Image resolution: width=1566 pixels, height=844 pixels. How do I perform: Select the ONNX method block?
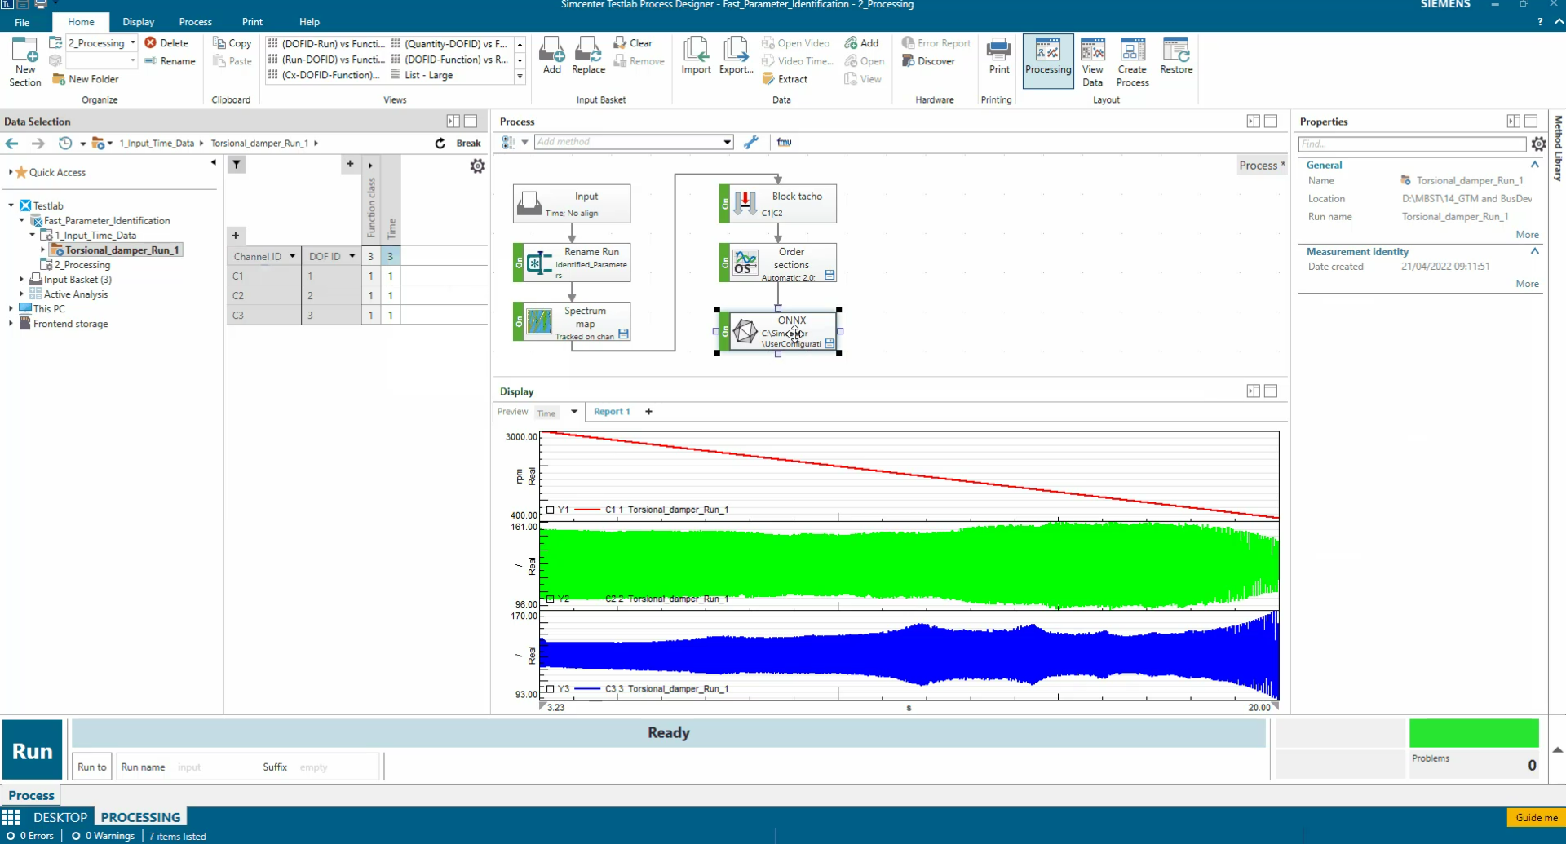(781, 331)
